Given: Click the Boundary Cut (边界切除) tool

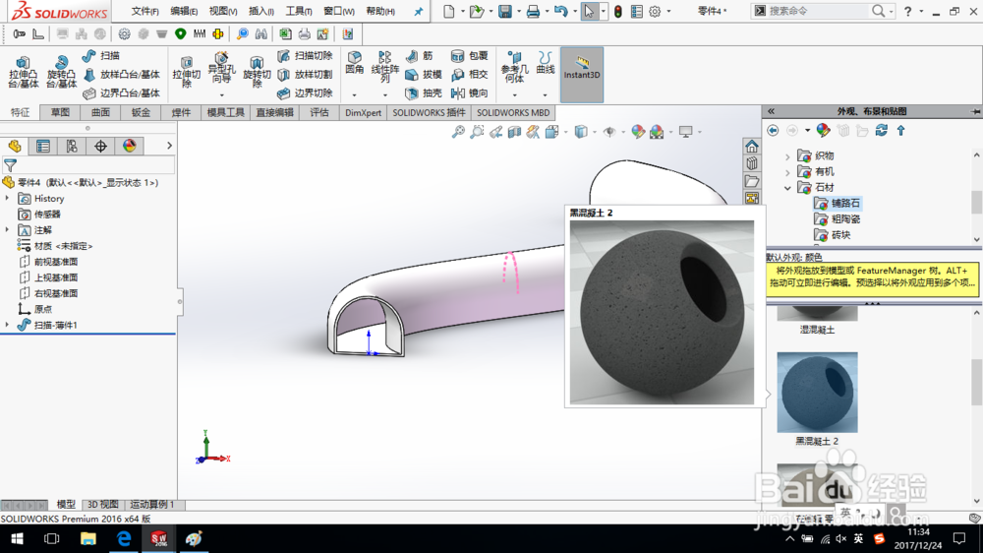Looking at the screenshot, I should click(305, 93).
